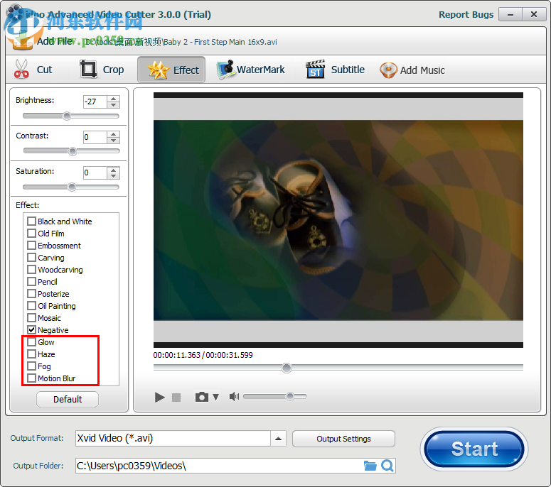Screen dimensions: 551x487
Task: Browse for output folder with folder icon
Action: click(370, 466)
